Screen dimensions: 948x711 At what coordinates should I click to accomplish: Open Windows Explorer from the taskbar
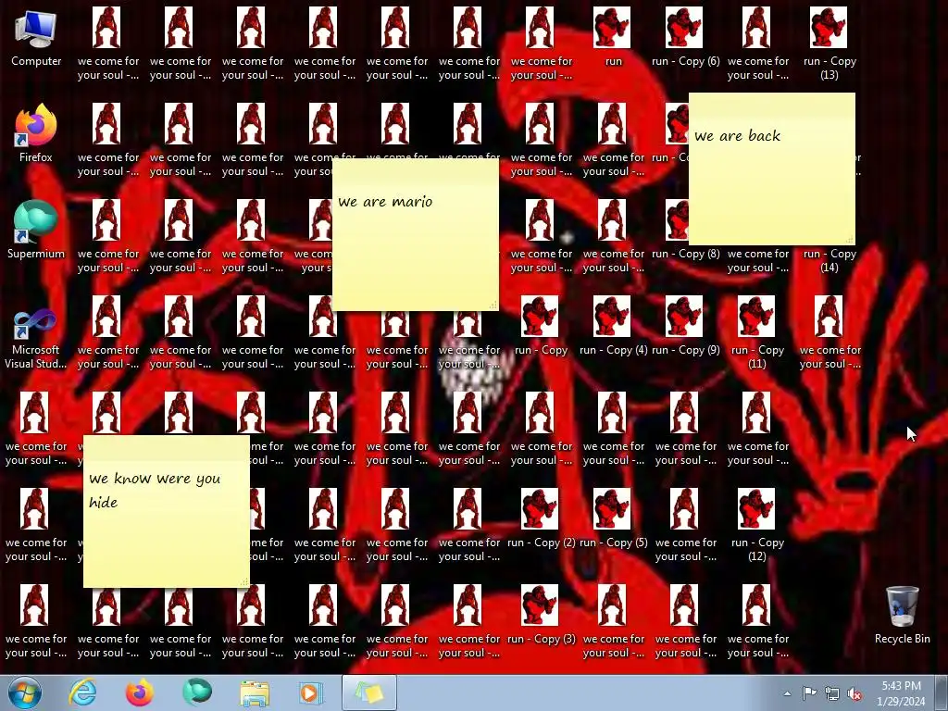(x=255, y=692)
